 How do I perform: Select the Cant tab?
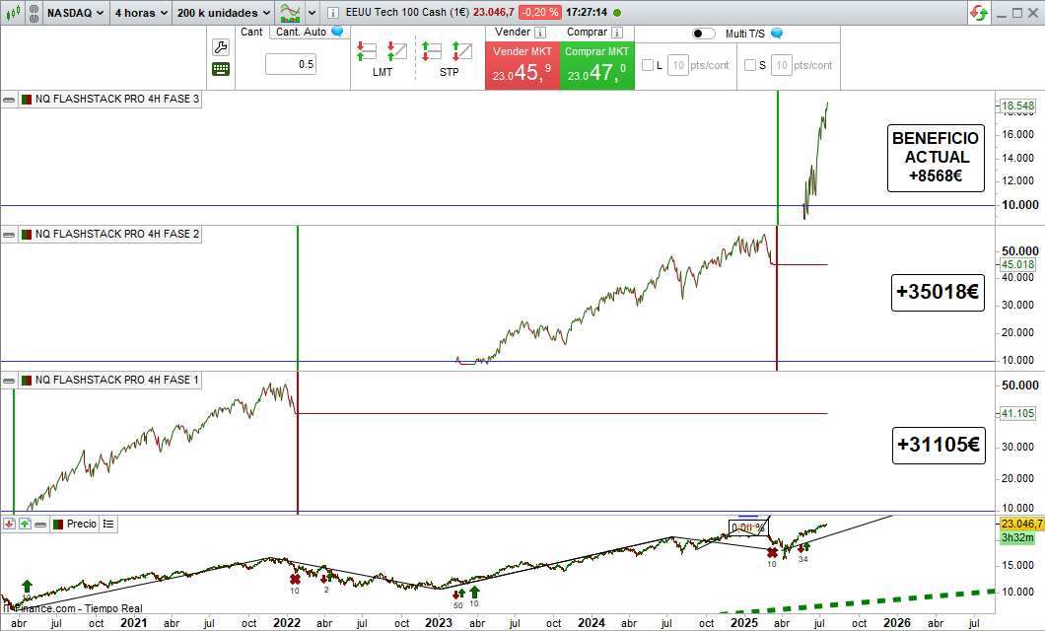coord(251,32)
